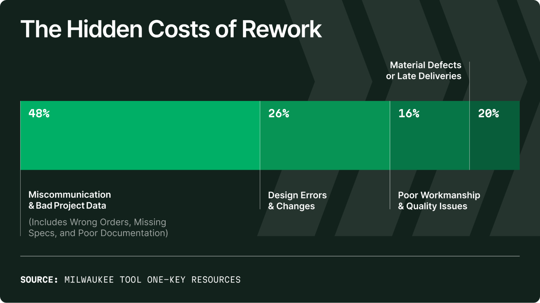
Task: Click 'MILWAUKEE TOOL ONE-KEY RESOURCES' source text
Action: point(152,280)
